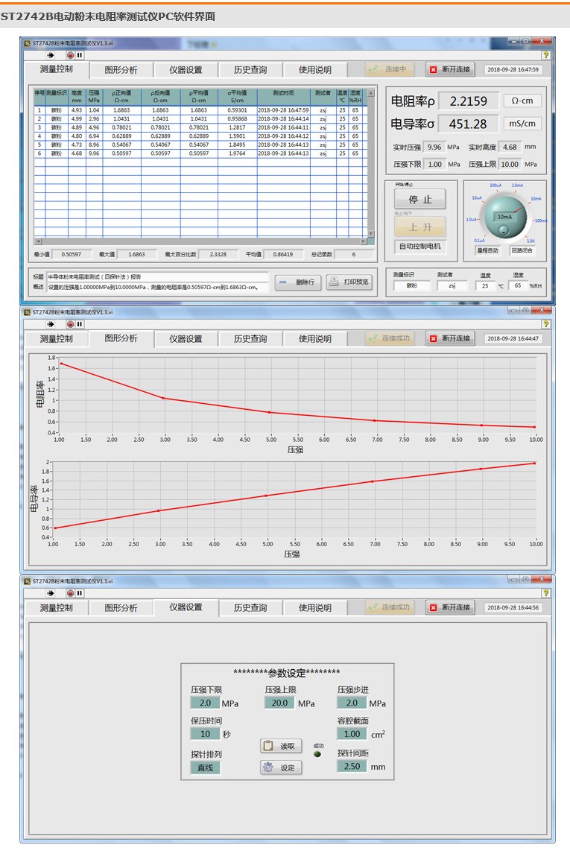Switch to 历史查询 tab in top window
570x848 pixels.
tap(250, 70)
